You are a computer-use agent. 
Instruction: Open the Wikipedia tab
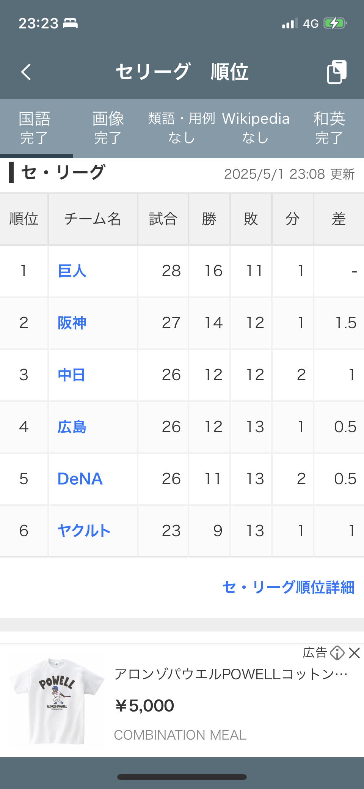click(256, 128)
